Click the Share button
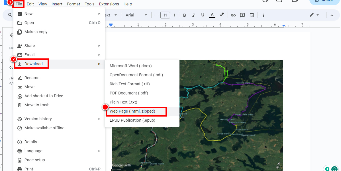This screenshot has width=341, height=171. tap(324, 1)
